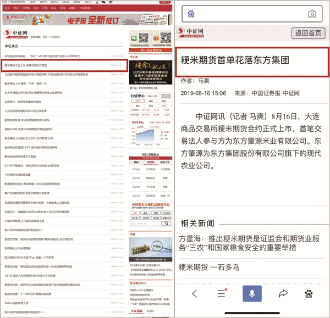Click the 中证网 logo on the desktop page
330x318 pixels.
coord(16,34)
